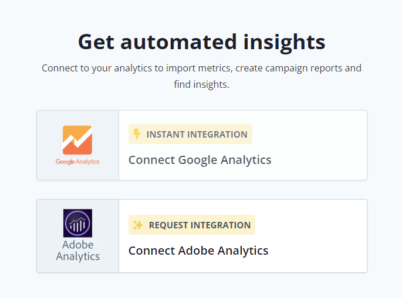
Task: Click the REQUEST INTEGRATION badge label
Action: 200,225
